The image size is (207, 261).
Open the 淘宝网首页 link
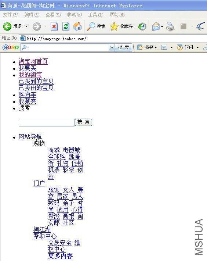[x=33, y=61]
